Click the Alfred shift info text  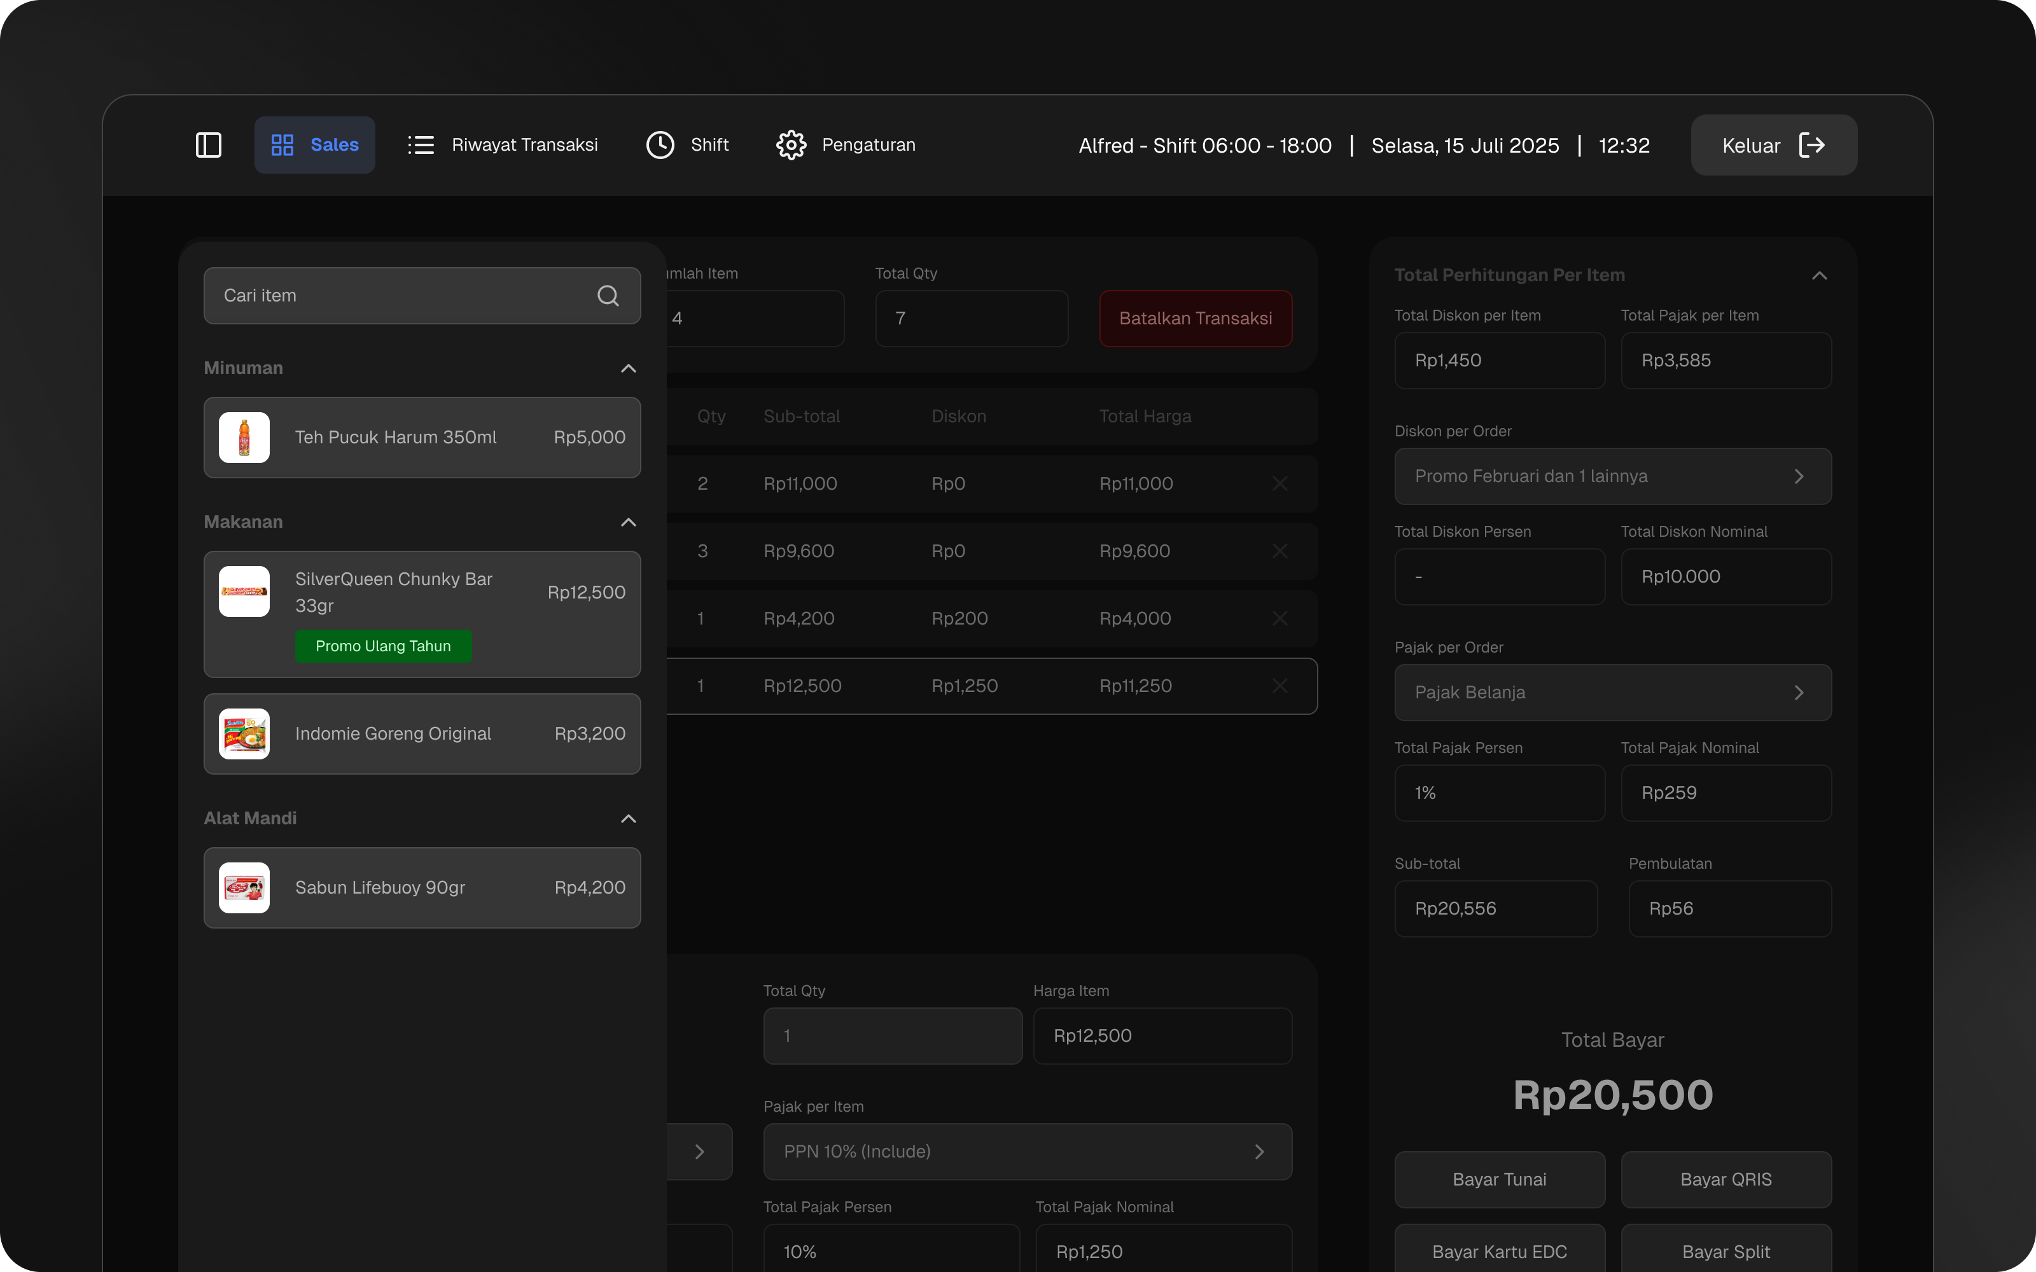point(1205,146)
